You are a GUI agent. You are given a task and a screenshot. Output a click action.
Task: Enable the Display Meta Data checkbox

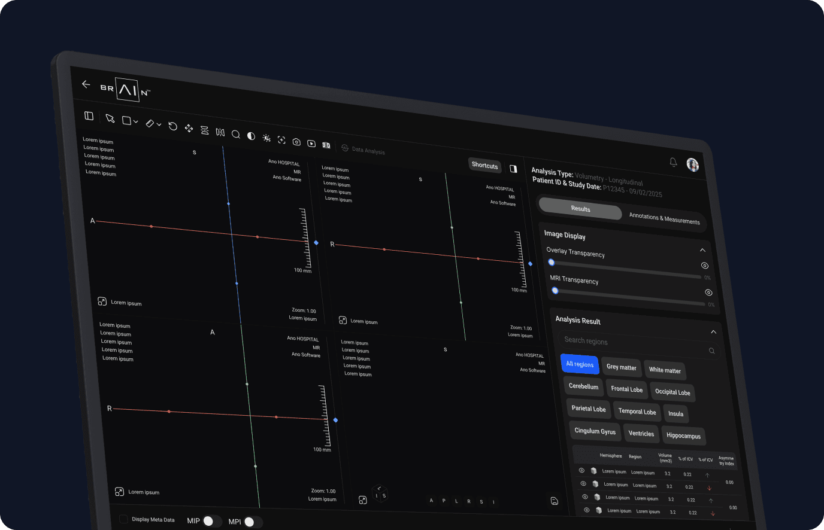tap(125, 520)
